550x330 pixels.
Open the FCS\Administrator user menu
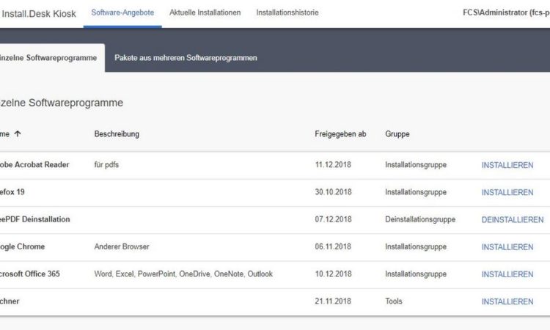(506, 12)
